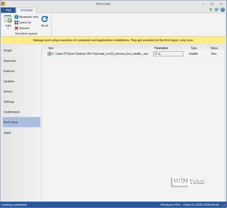Click the Windows 8 Pro status entry
This screenshot has height=208, width=227.
coord(190,205)
